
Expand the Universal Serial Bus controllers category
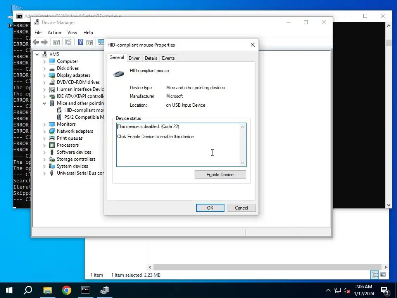[45, 173]
